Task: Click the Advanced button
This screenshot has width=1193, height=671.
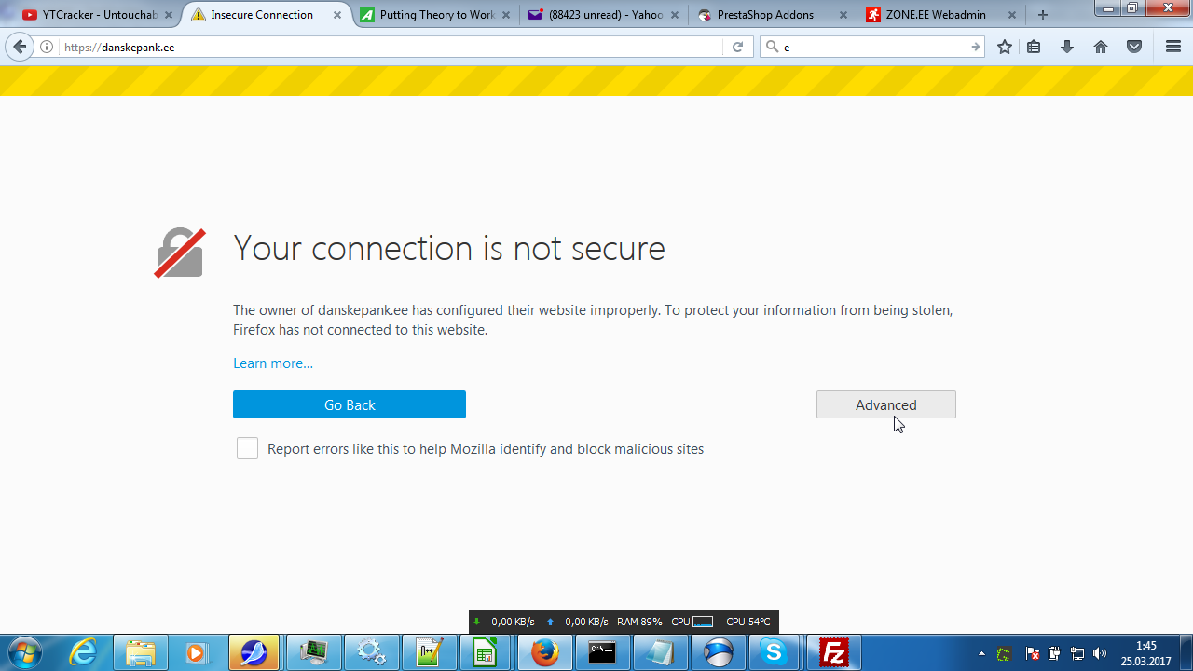Action: point(886,404)
